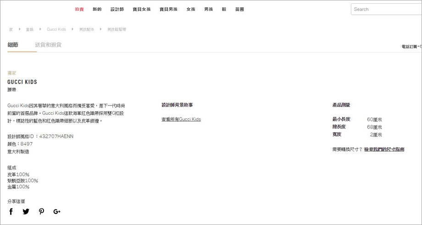Open the 設計師 designers menu
422x225 pixels.
[x=117, y=9]
